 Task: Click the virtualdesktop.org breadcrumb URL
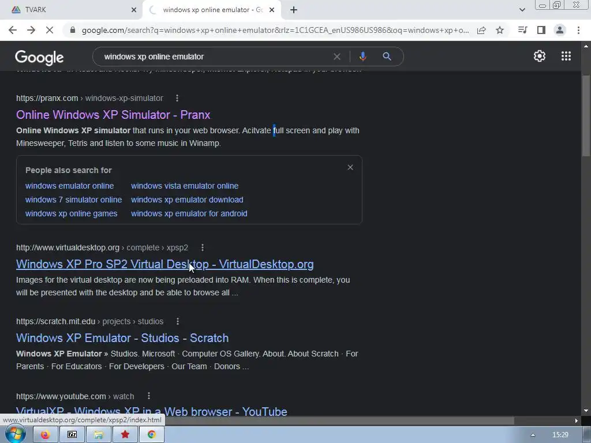(x=102, y=247)
